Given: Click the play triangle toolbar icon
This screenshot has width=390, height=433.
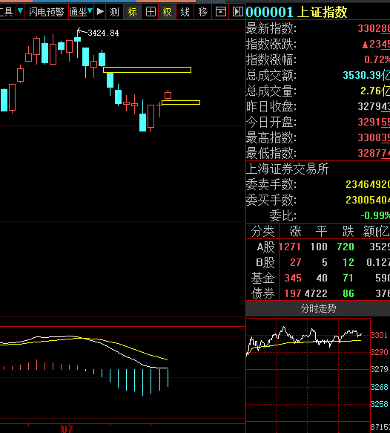Looking at the screenshot, I should point(100,12).
